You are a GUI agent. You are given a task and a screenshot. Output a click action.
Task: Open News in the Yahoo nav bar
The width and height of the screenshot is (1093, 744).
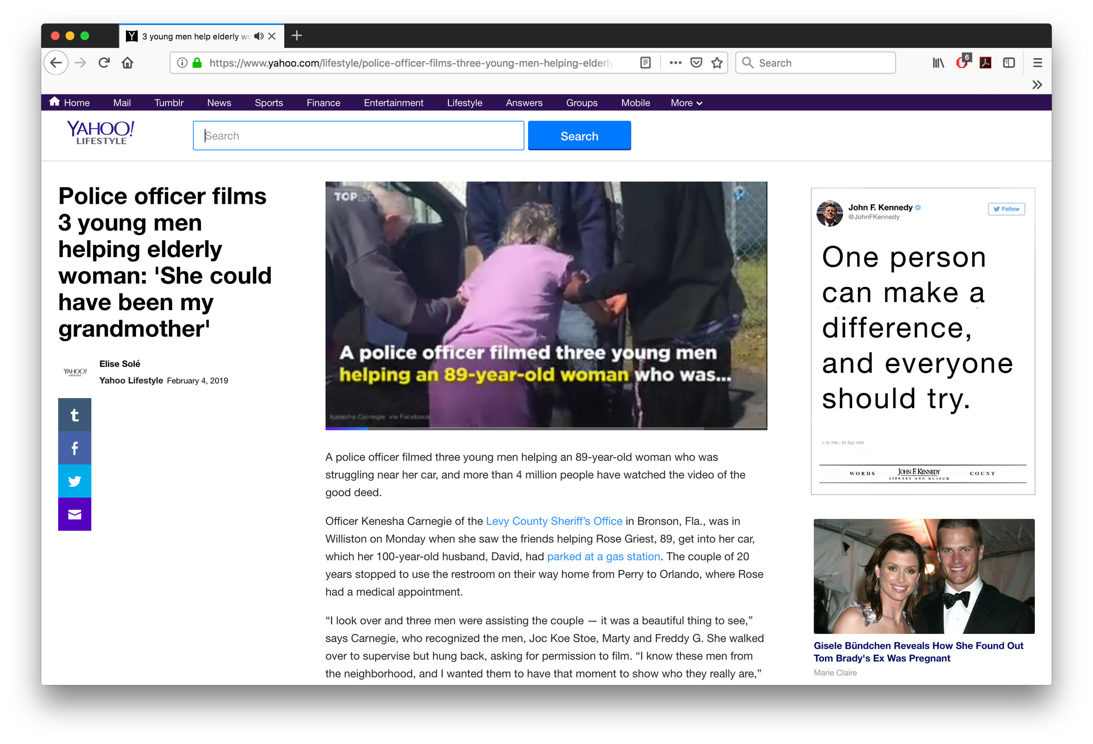pos(219,103)
